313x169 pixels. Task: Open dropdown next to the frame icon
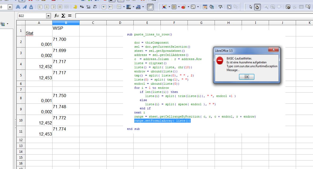pos(179,7)
